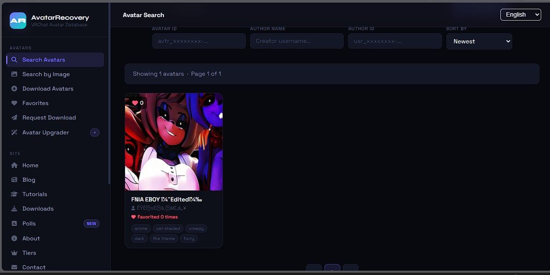
Task: Click the Avatar Search page heading
Action: pos(144,15)
